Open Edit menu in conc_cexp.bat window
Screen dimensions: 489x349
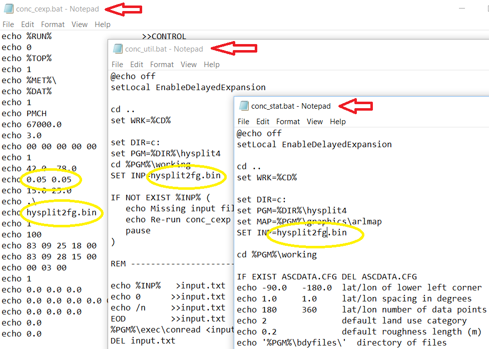[28, 24]
